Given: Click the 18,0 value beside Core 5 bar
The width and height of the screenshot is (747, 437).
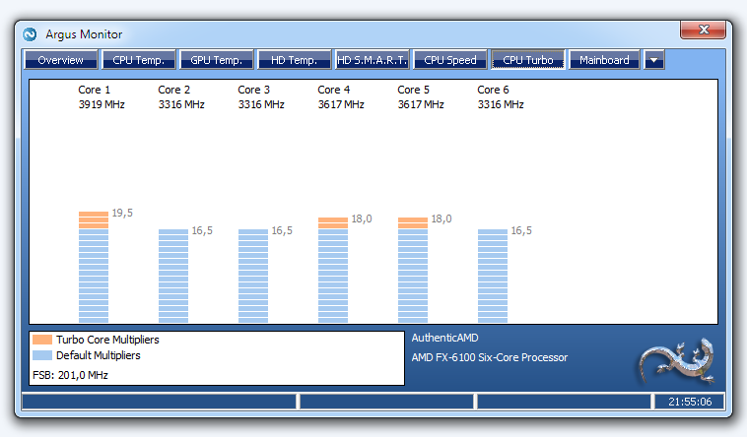Looking at the screenshot, I should point(441,218).
